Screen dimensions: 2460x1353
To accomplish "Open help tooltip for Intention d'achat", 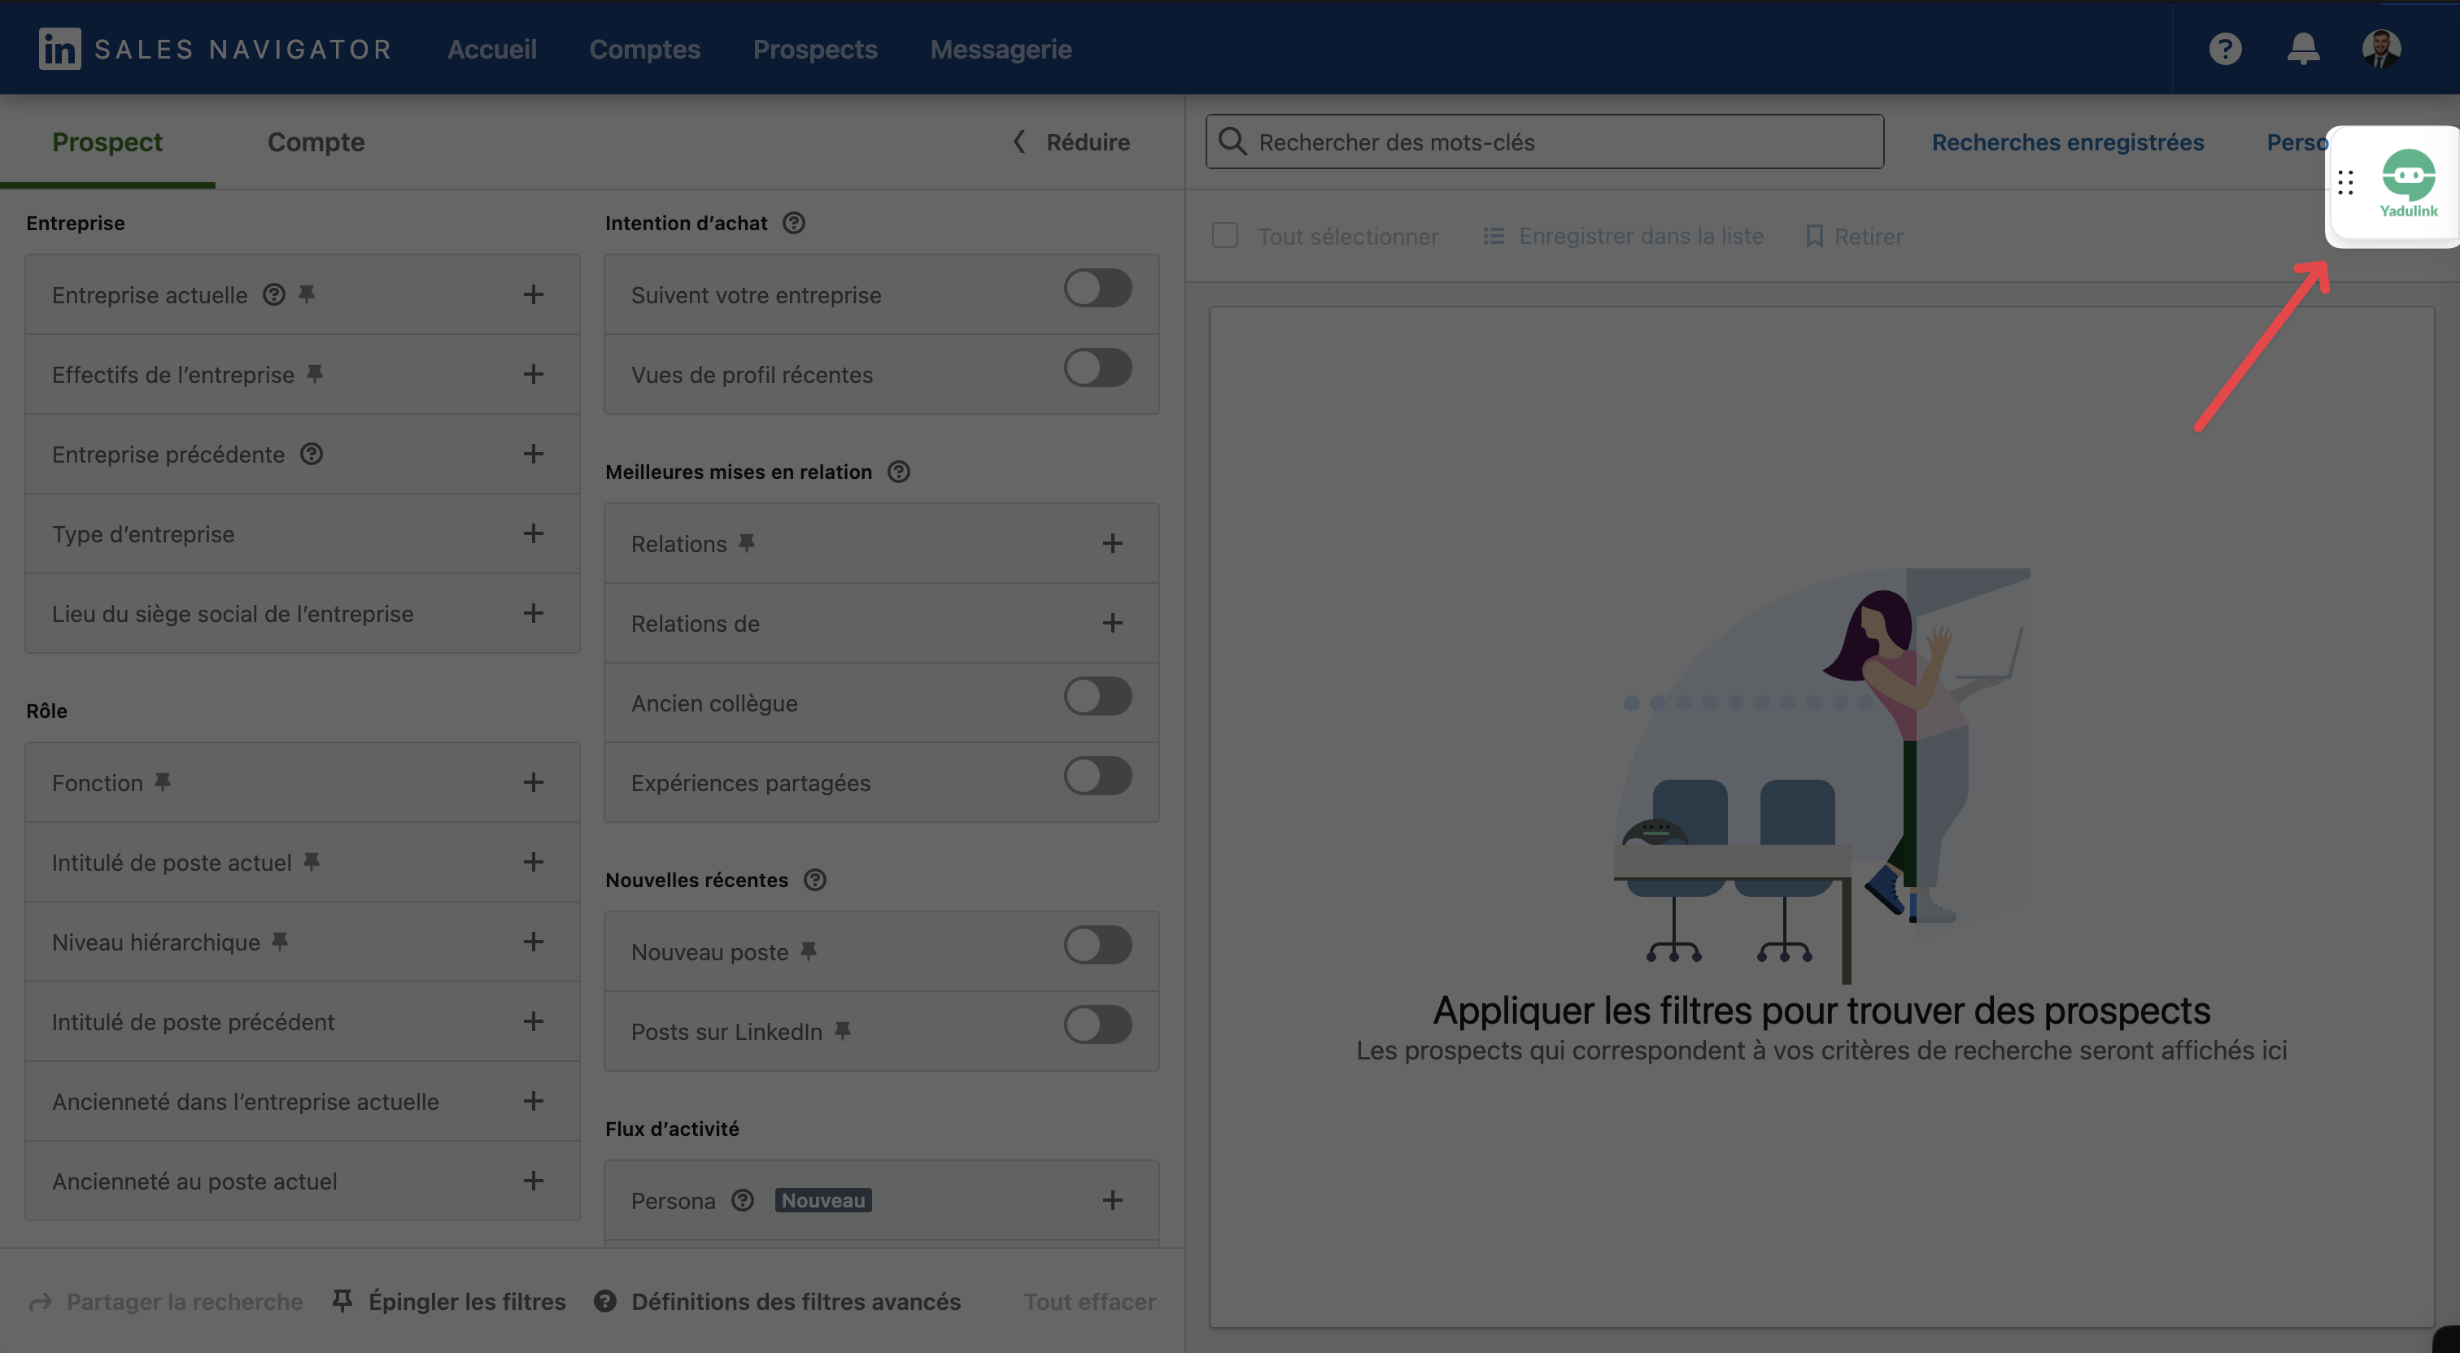I will point(795,223).
